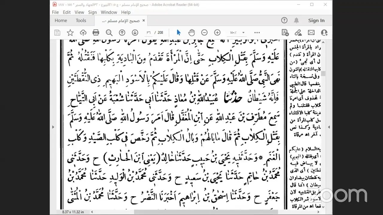Go to previous page arrow

click(122, 33)
